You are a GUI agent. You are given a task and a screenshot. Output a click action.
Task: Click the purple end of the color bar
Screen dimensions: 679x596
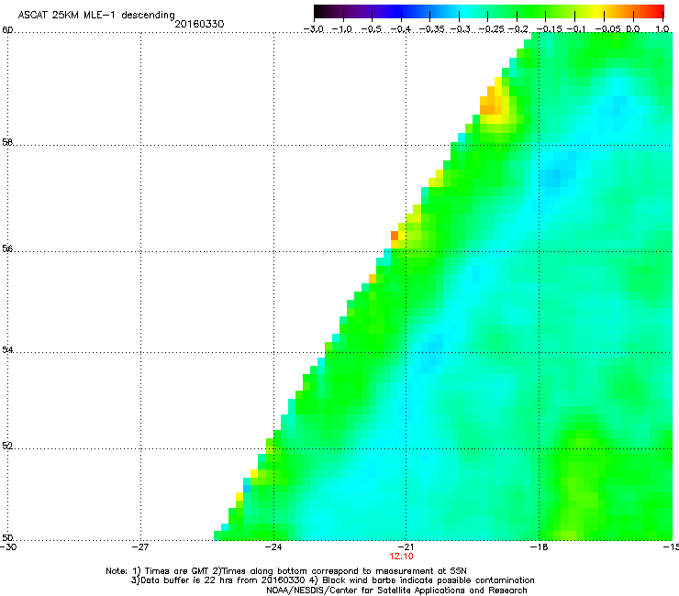(x=360, y=12)
